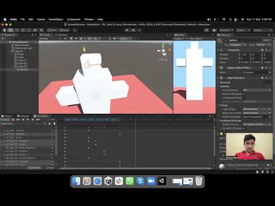The height and width of the screenshot is (206, 275).
Task: Toggle the Mesh Renderer enabled checkbox
Action: [225, 78]
